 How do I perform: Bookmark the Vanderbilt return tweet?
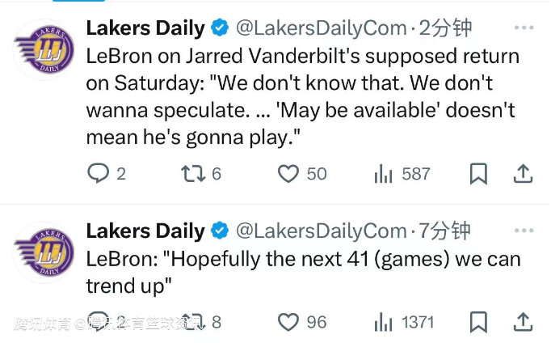pos(478,173)
